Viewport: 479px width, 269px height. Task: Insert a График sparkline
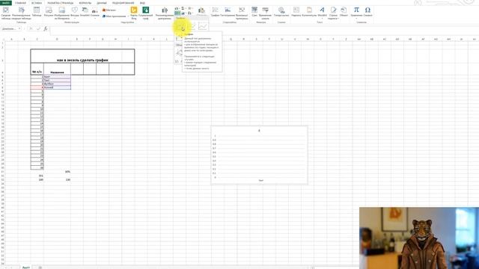tap(215, 12)
